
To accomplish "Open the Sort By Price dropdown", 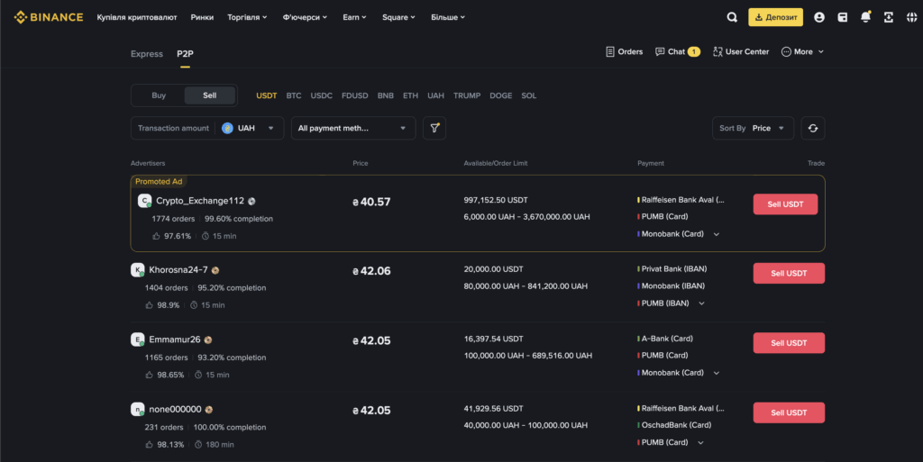I will point(755,128).
